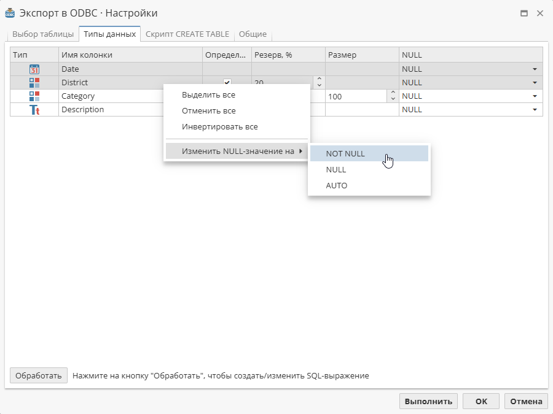
Task: Click the category type icon for District
Action: click(34, 82)
